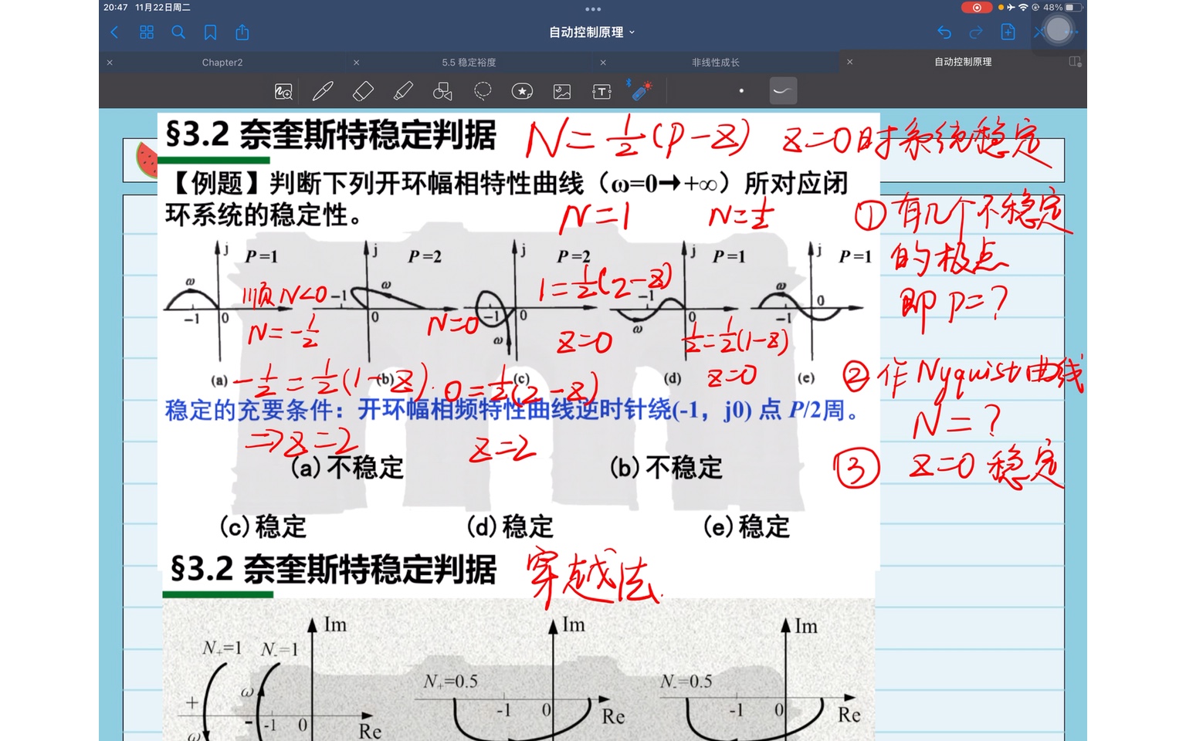The height and width of the screenshot is (741, 1186).
Task: Switch to the 5.5 稳定裕度 tab
Action: (469, 62)
